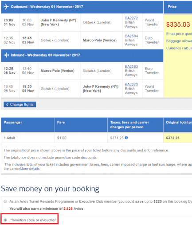
Task: Click the red $335.03 price
Action: tap(178, 25)
